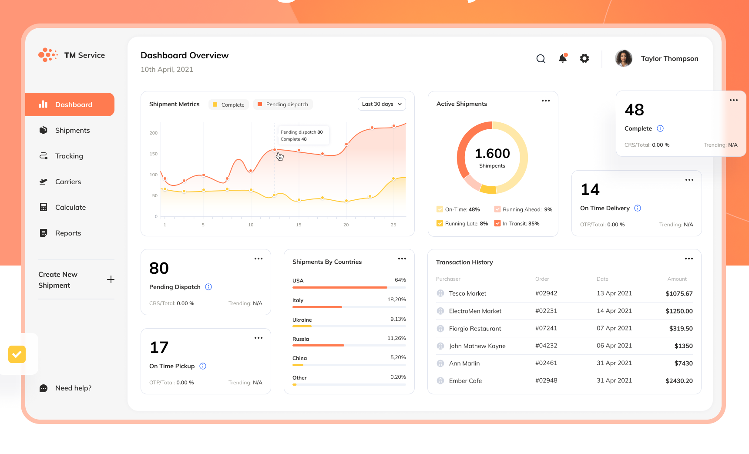Image resolution: width=749 pixels, height=454 pixels.
Task: Toggle the On-Time 48% checkbox
Action: 440,209
